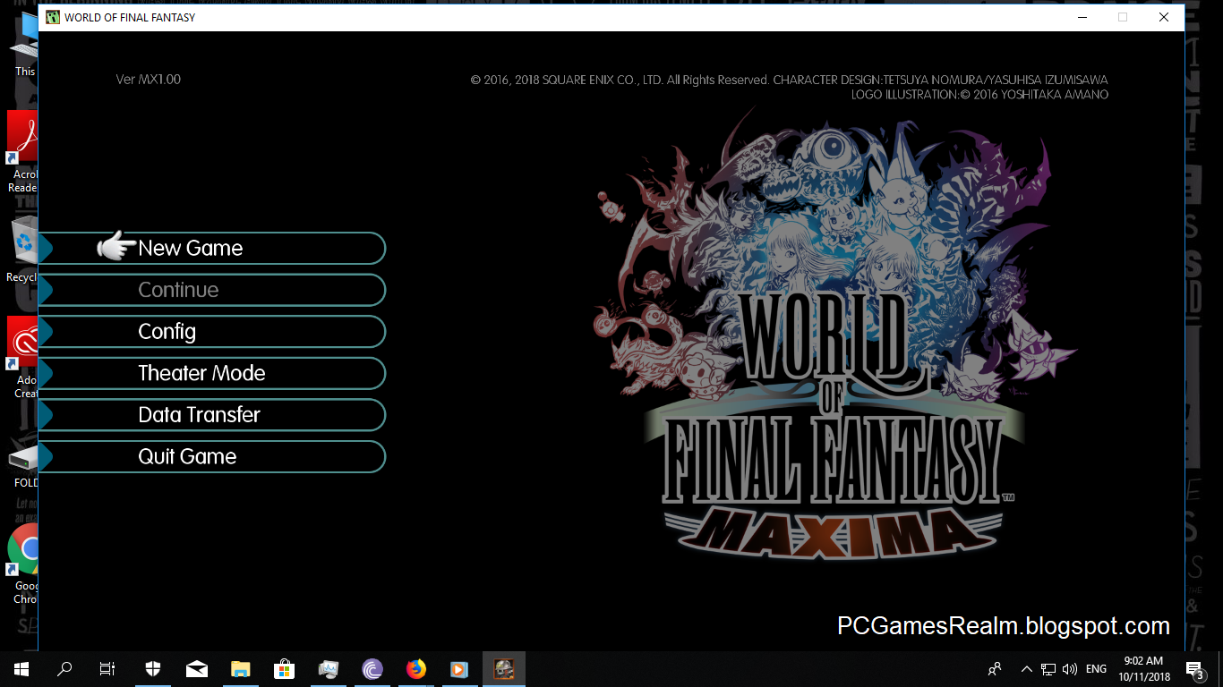
Task: Open the monitor-graph app on the taskbar
Action: (329, 668)
